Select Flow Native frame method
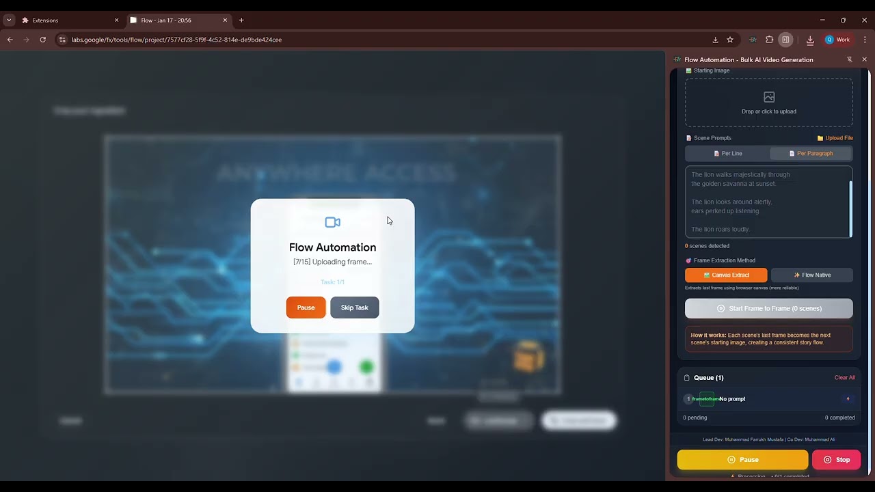Viewport: 875px width, 492px height. [812, 275]
